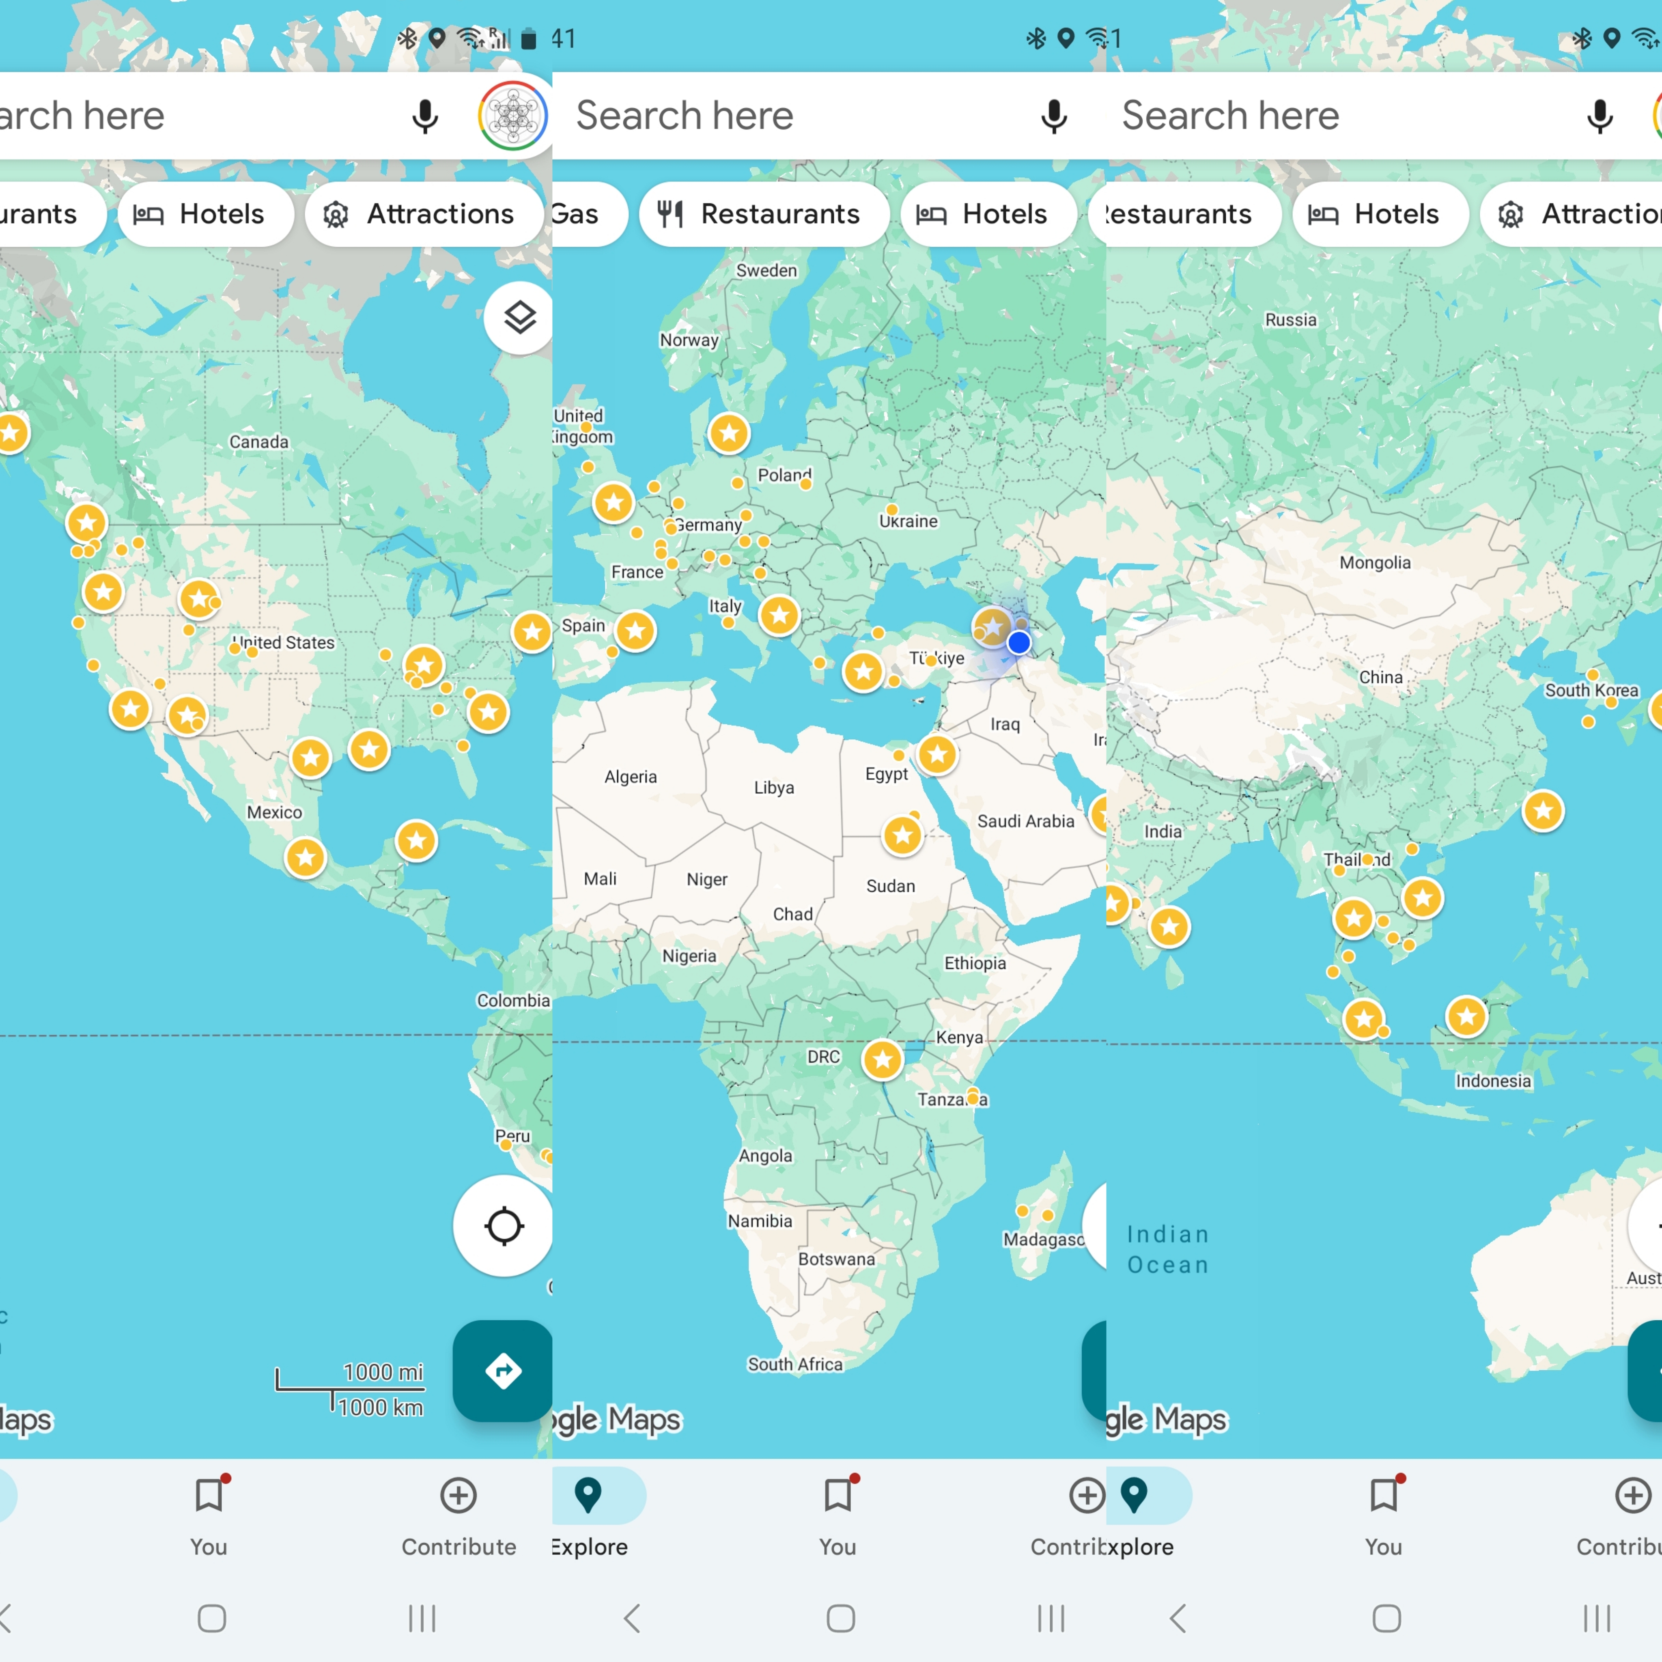Tap the Android back arrow in the middle panel
Viewport: 1662px width, 1662px height.
(x=632, y=1618)
